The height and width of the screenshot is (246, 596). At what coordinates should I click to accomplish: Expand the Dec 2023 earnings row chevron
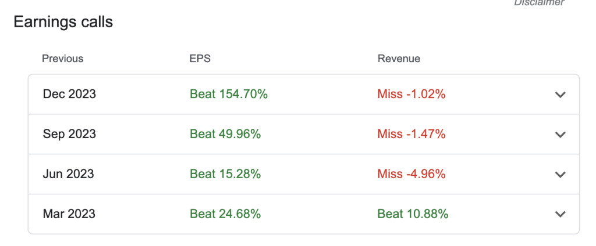point(560,95)
